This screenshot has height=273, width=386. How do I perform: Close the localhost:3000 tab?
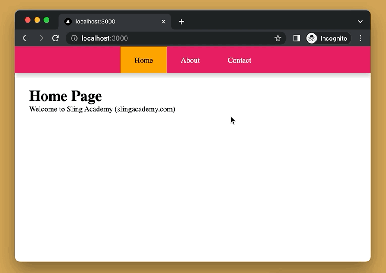coord(164,22)
